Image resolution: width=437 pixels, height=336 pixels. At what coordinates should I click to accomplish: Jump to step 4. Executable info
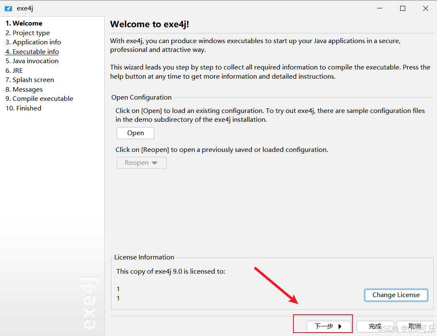pos(32,52)
